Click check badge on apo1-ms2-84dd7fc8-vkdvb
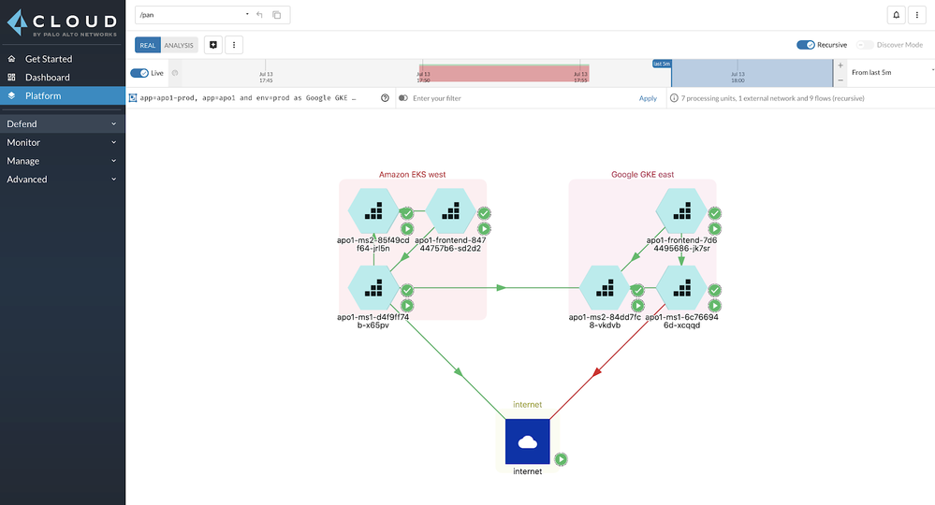 coord(638,290)
